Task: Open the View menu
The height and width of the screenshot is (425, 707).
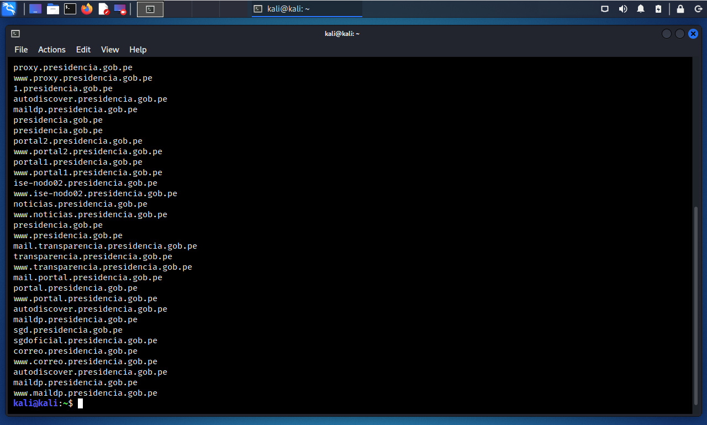Action: 110,50
